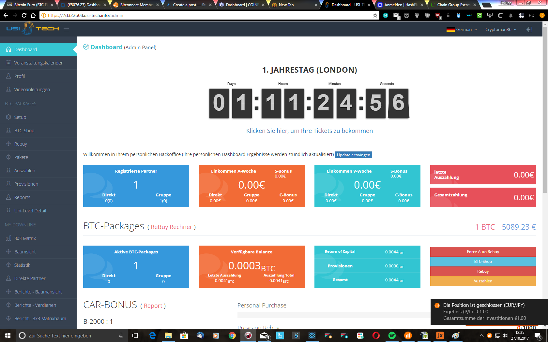Open BTC-Shop in the sidebar

[x=38, y=131]
